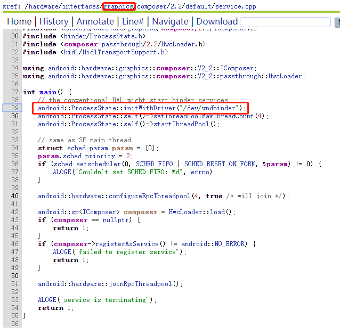
Task: Click errno on line 37
Action: (200, 172)
